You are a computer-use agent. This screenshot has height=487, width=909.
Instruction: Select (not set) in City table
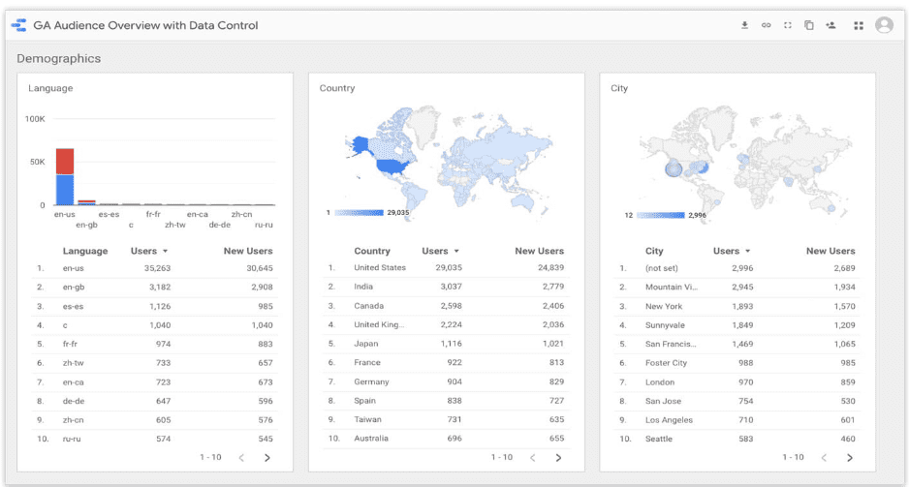click(737, 268)
